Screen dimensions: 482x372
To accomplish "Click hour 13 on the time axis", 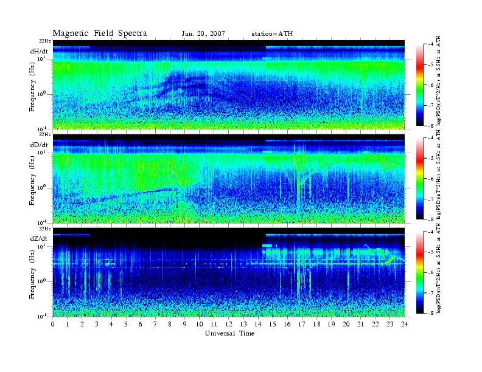I will tap(243, 324).
